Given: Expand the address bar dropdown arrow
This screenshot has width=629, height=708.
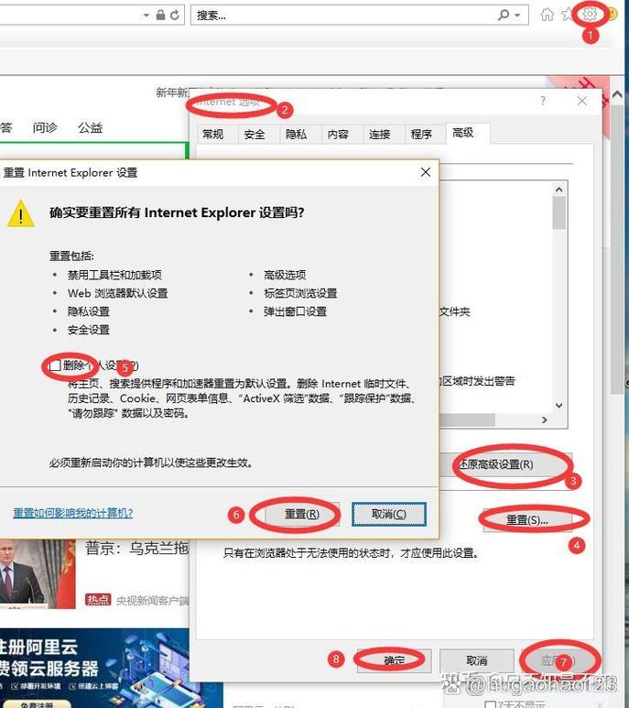Looking at the screenshot, I should (x=146, y=16).
